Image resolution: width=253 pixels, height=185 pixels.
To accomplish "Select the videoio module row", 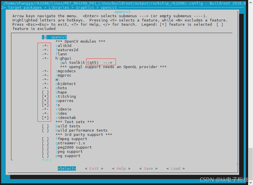I will 57,109.
